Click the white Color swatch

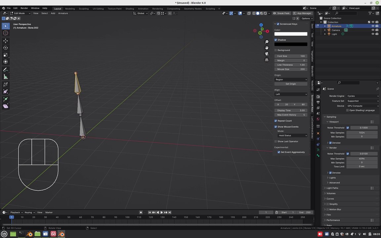coord(291,34)
